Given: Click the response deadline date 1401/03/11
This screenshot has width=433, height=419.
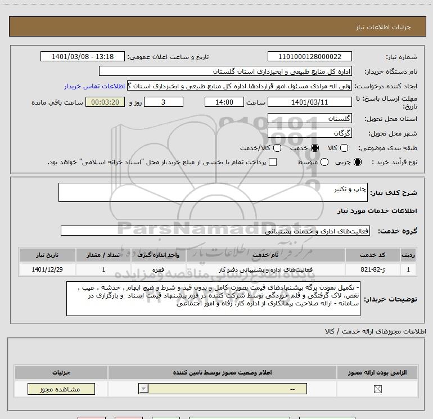Looking at the screenshot, I should (x=309, y=102).
